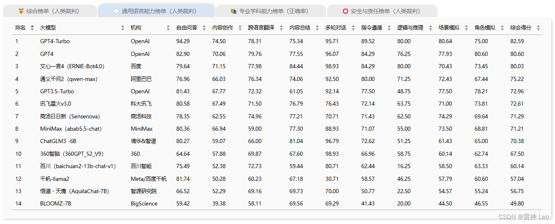The image size is (555, 224).
Task: Select GPT3.5-Turbo model name
Action: (x=57, y=91)
